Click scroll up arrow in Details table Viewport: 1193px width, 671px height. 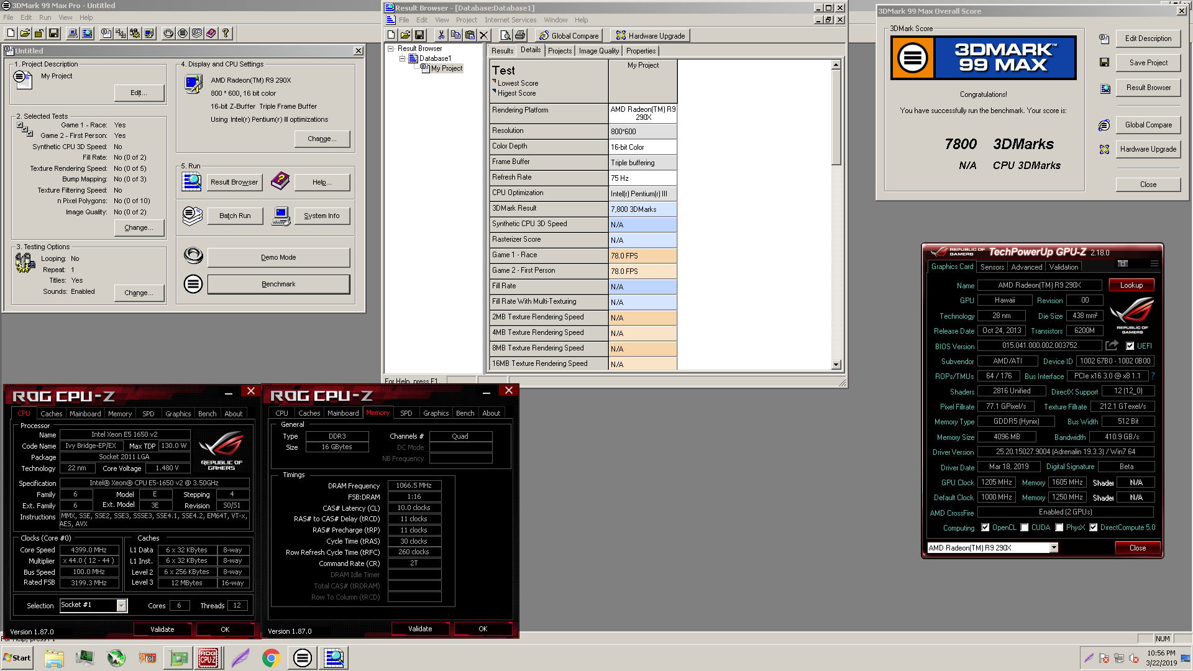(x=836, y=65)
